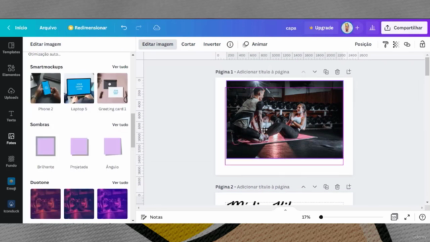Enter fullscreen presentation mode

(407, 217)
